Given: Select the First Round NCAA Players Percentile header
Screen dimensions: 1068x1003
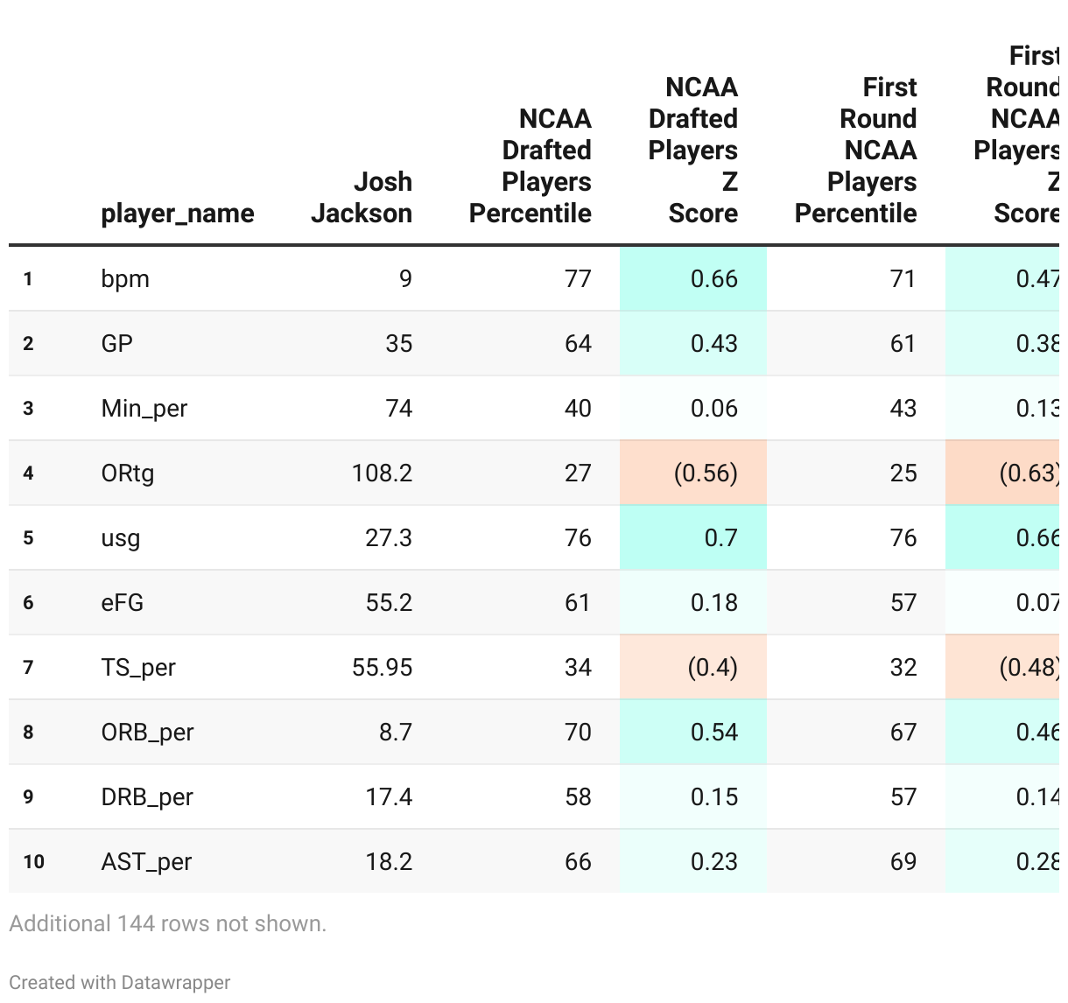Looking at the screenshot, I should tap(856, 151).
